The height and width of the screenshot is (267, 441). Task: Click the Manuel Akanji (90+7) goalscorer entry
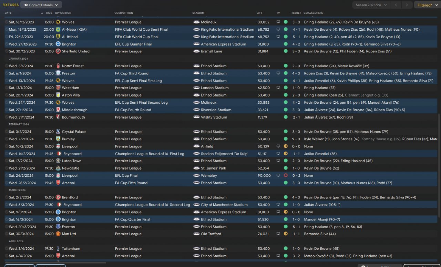tap(322, 219)
